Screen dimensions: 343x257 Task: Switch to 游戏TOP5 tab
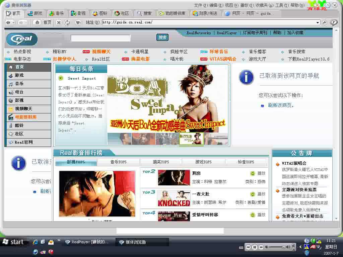(203, 162)
